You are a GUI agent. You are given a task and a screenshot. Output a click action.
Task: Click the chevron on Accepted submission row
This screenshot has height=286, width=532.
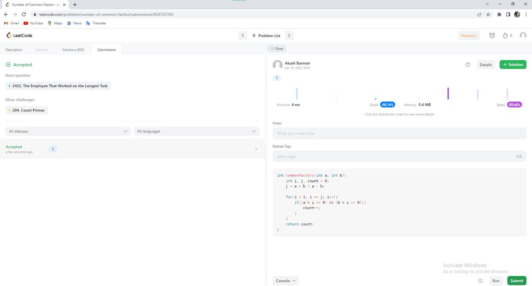256,149
